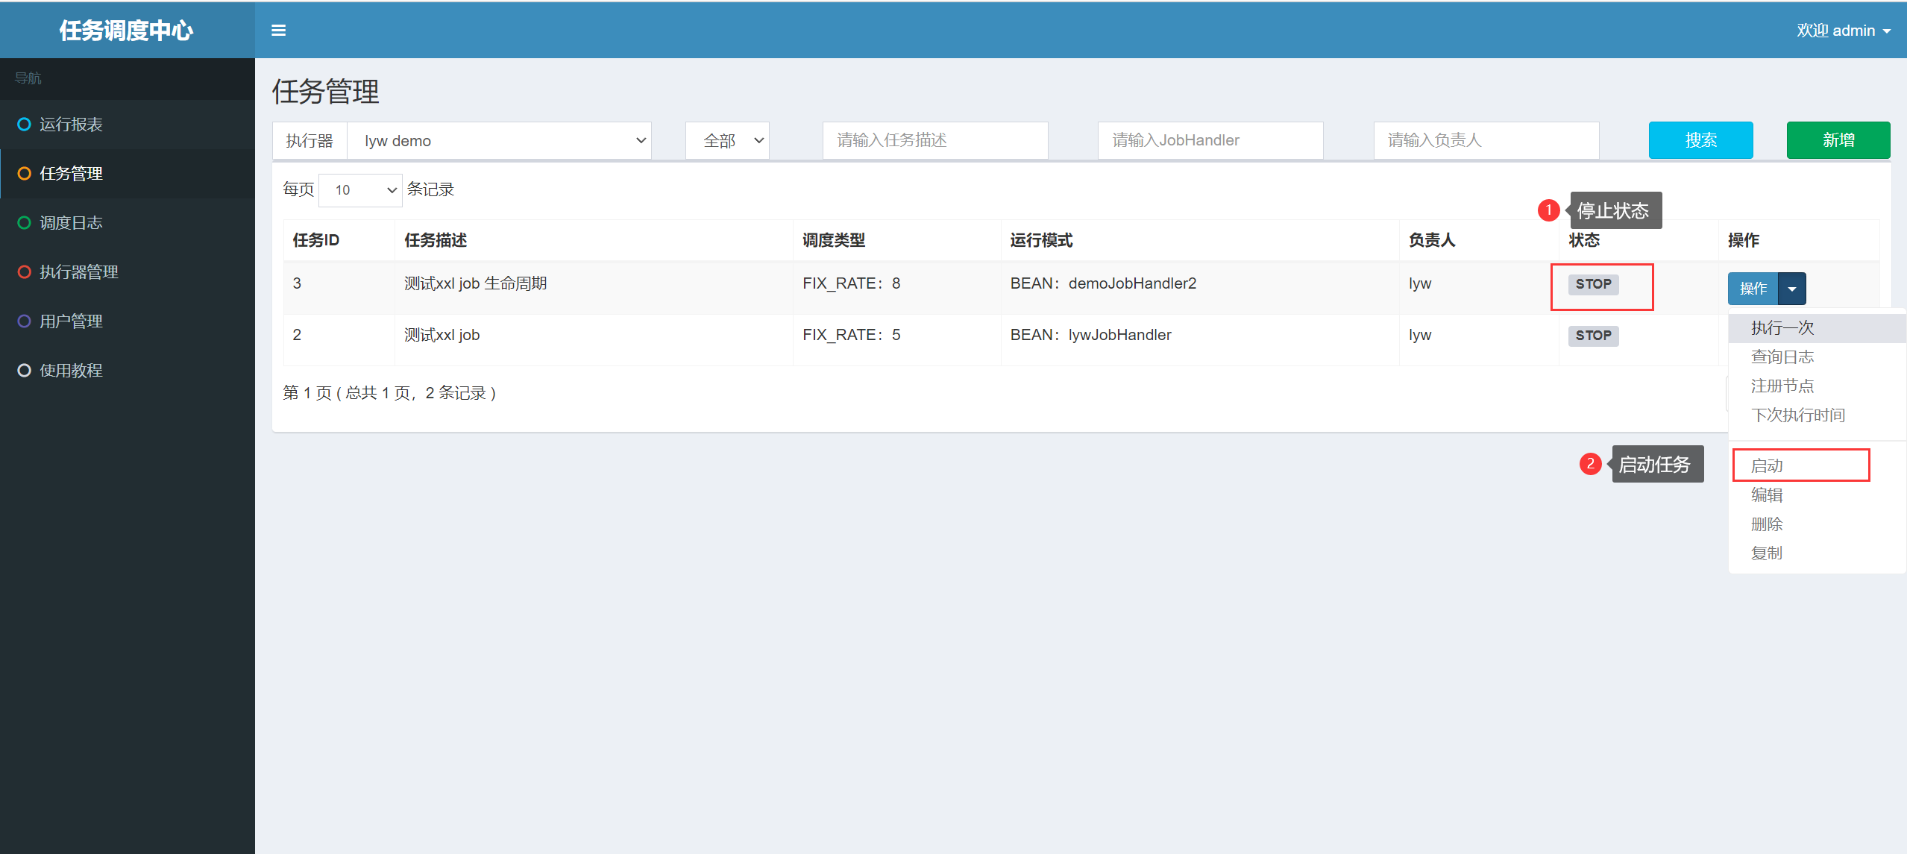Screen dimensions: 1907x854
Task: Click 启动 to start the task
Action: (1817, 466)
